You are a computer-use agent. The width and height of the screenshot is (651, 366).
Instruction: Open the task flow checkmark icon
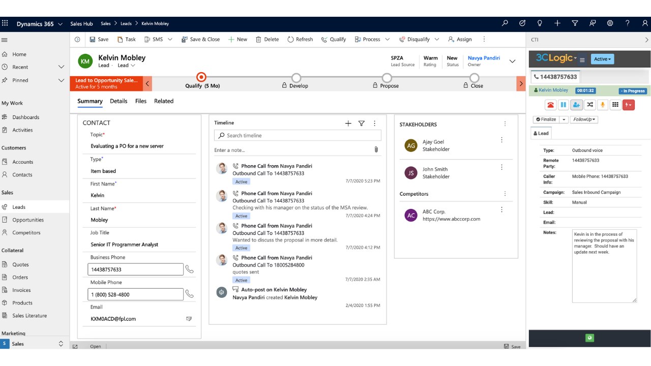[x=522, y=23]
